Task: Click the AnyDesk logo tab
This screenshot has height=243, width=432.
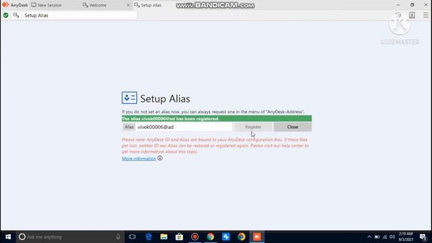Action: tap(15, 5)
